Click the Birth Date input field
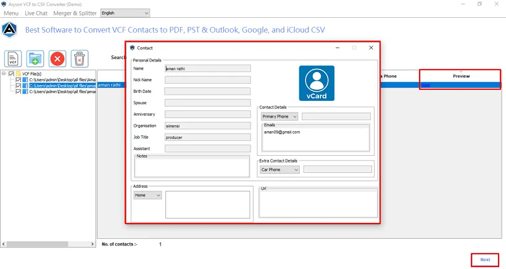Viewport: 506px width, 269px height. [x=207, y=91]
